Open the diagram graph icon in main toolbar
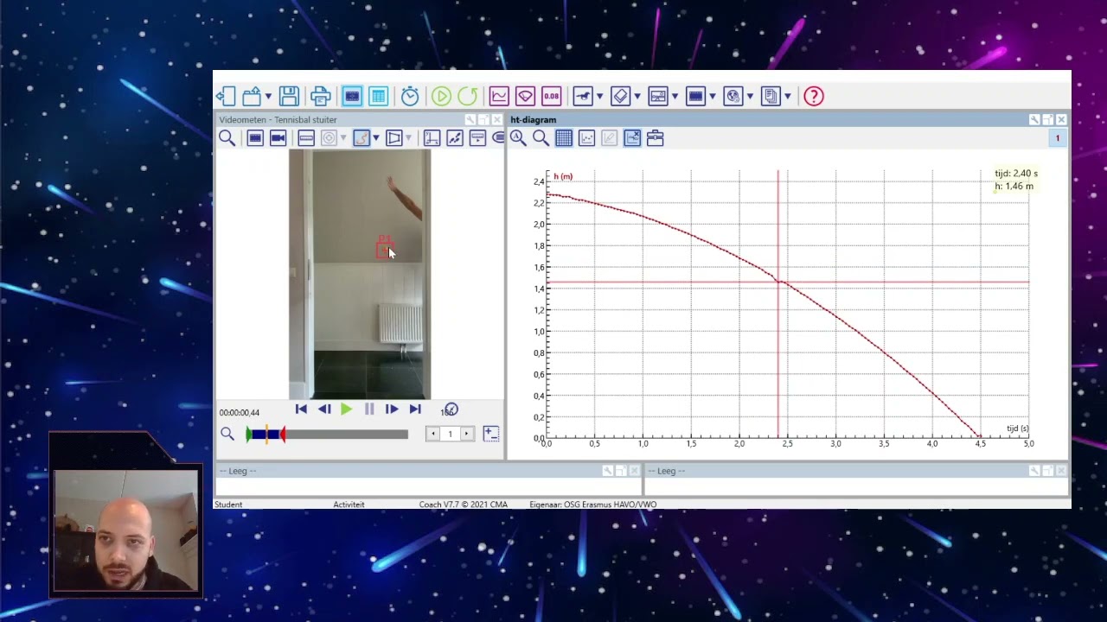1107x622 pixels. pos(499,96)
